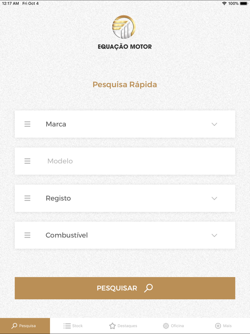This screenshot has height=334, width=250.
Task: Open the Marca dropdown
Action: pyautogui.click(x=214, y=124)
